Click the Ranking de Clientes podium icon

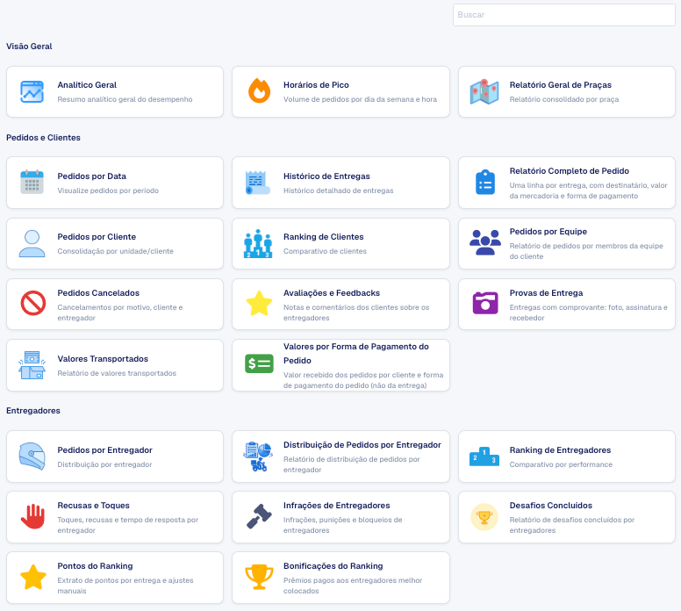click(258, 243)
